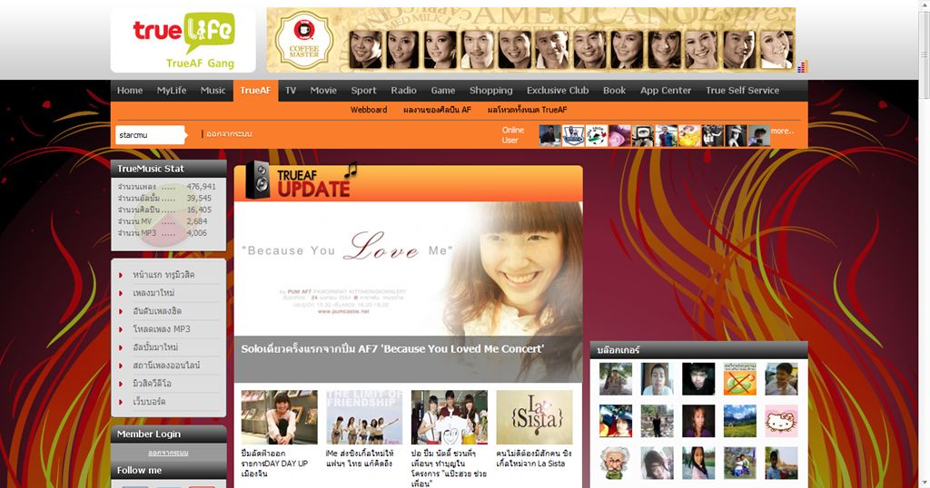
Task: Open the soccer ball logo avatar online user
Action: 597,136
